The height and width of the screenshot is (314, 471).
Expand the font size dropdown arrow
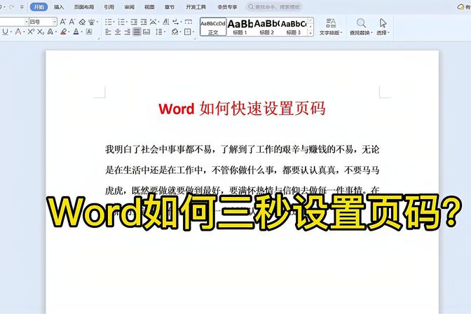click(x=55, y=22)
